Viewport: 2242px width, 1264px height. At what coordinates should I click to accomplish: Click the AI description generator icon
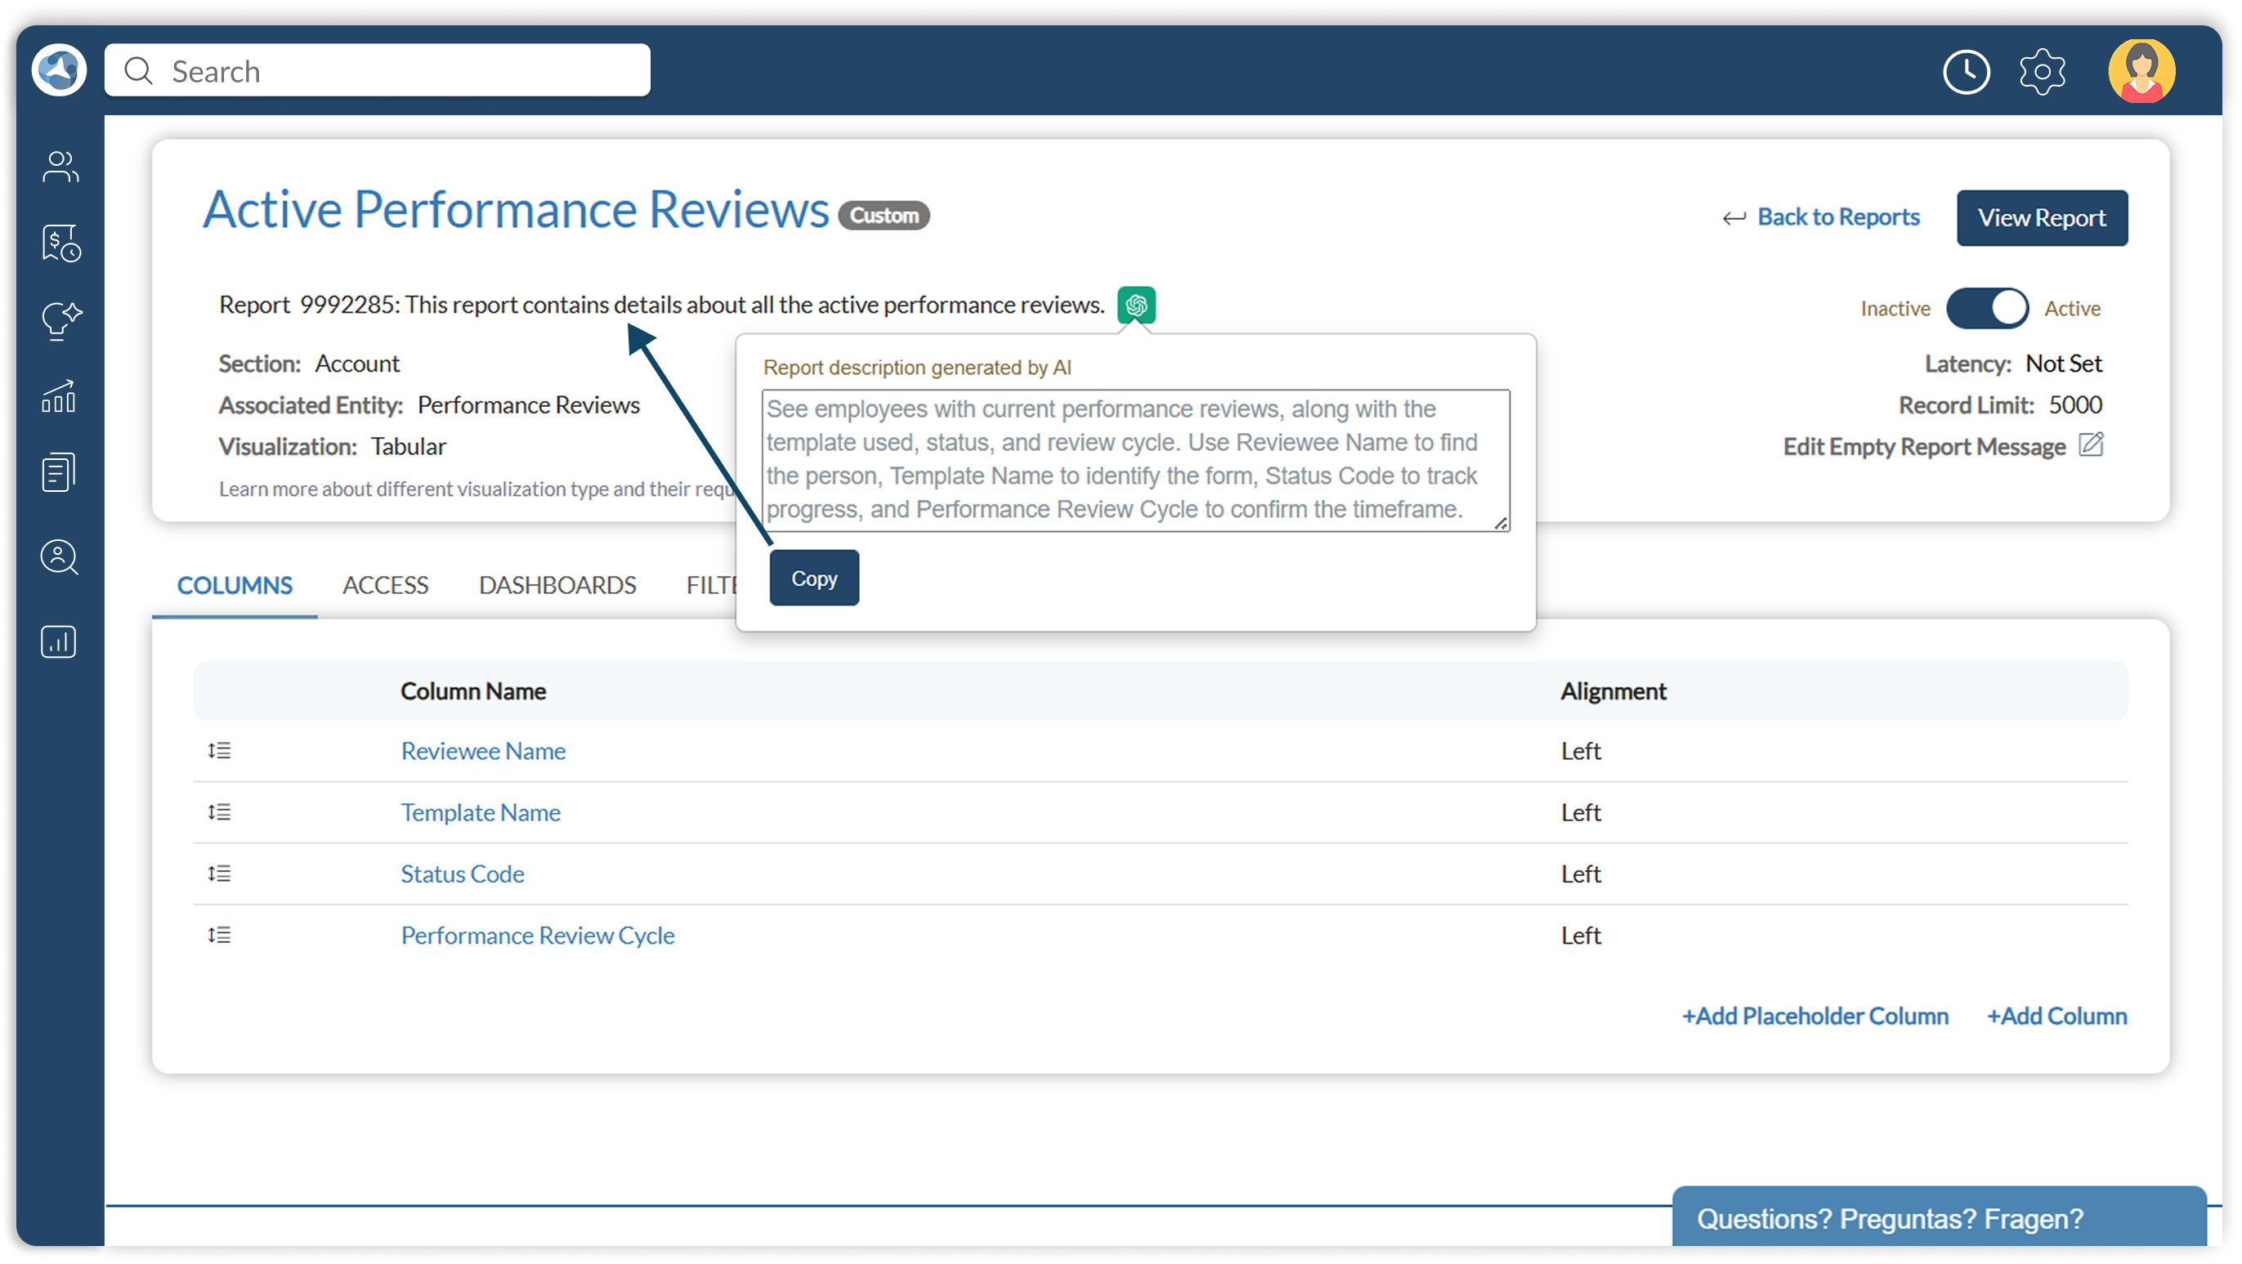point(1136,306)
